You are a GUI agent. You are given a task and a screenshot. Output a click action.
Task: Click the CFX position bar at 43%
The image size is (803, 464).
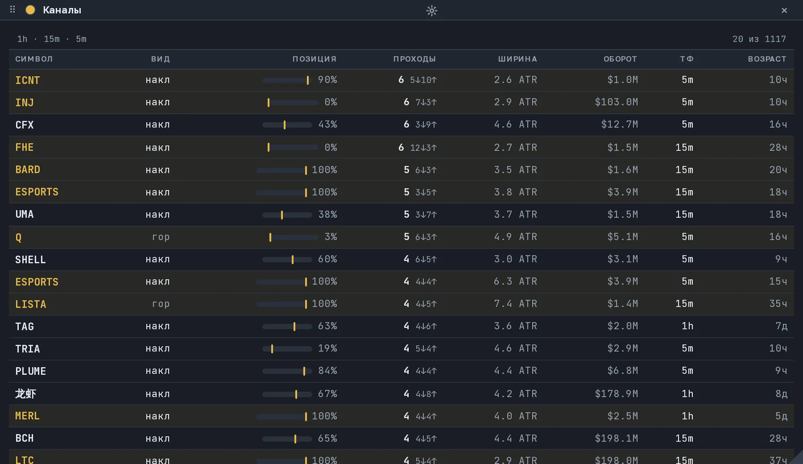(287, 125)
